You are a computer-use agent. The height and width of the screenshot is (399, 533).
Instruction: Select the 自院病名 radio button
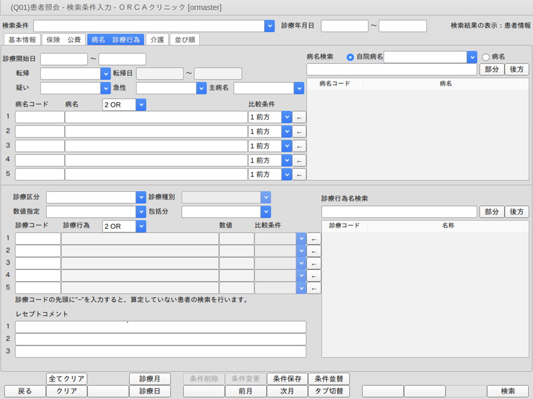tap(351, 57)
